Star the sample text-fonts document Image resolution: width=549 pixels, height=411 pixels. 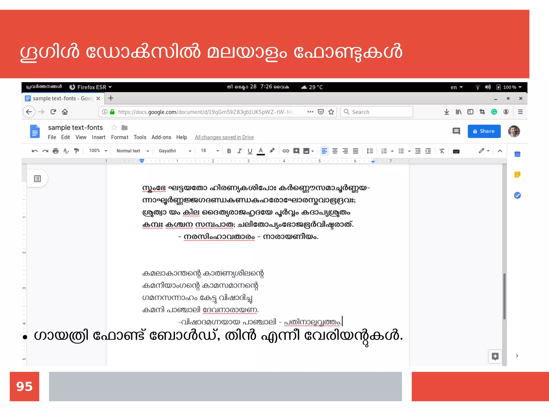pyautogui.click(x=114, y=127)
